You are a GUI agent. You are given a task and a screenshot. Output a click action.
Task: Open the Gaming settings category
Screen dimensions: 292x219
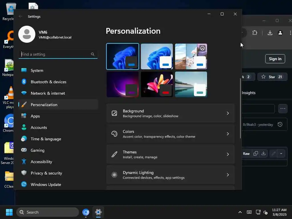pyautogui.click(x=58, y=150)
